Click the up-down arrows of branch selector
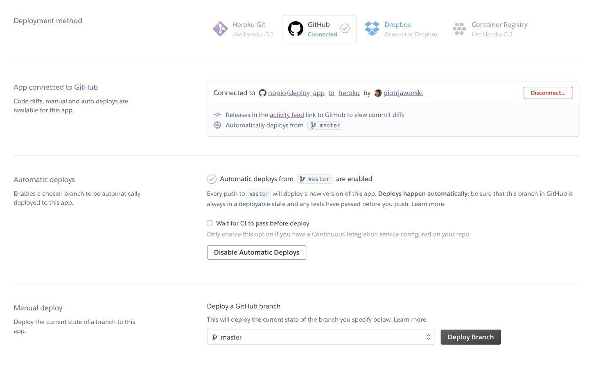The height and width of the screenshot is (365, 614). [x=428, y=337]
